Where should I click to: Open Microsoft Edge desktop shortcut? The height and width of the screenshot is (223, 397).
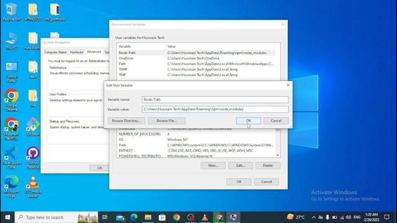tap(11, 186)
